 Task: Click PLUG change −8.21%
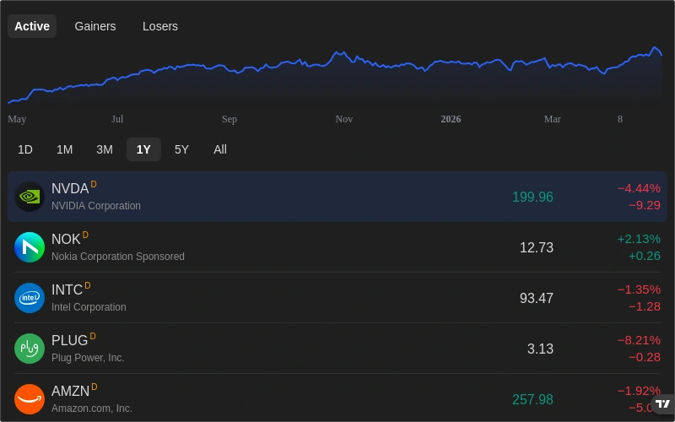[639, 340]
